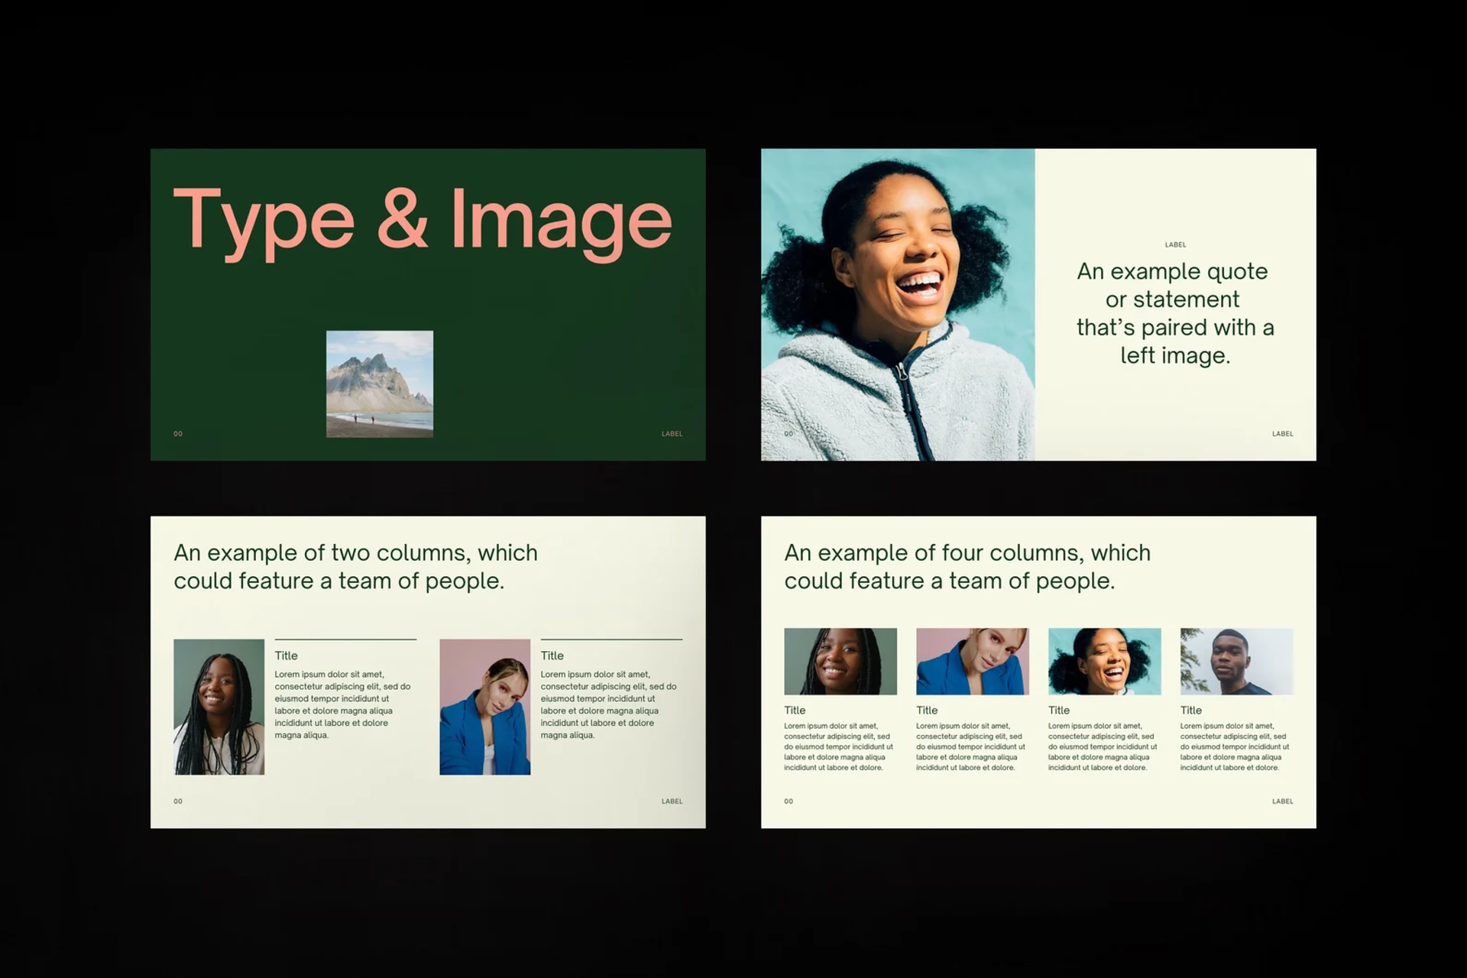The width and height of the screenshot is (1467, 978).
Task: Click the mountain landscape image on the title slide
Action: tap(380, 385)
